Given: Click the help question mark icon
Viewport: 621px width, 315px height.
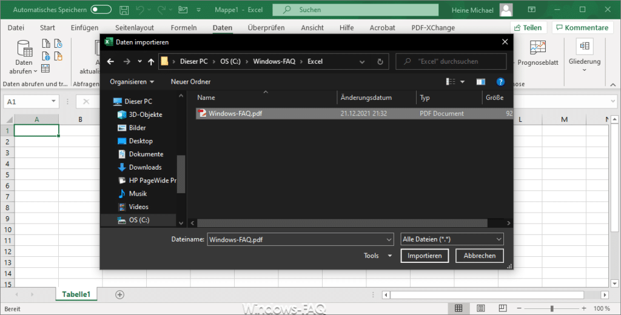Looking at the screenshot, I should (x=500, y=82).
